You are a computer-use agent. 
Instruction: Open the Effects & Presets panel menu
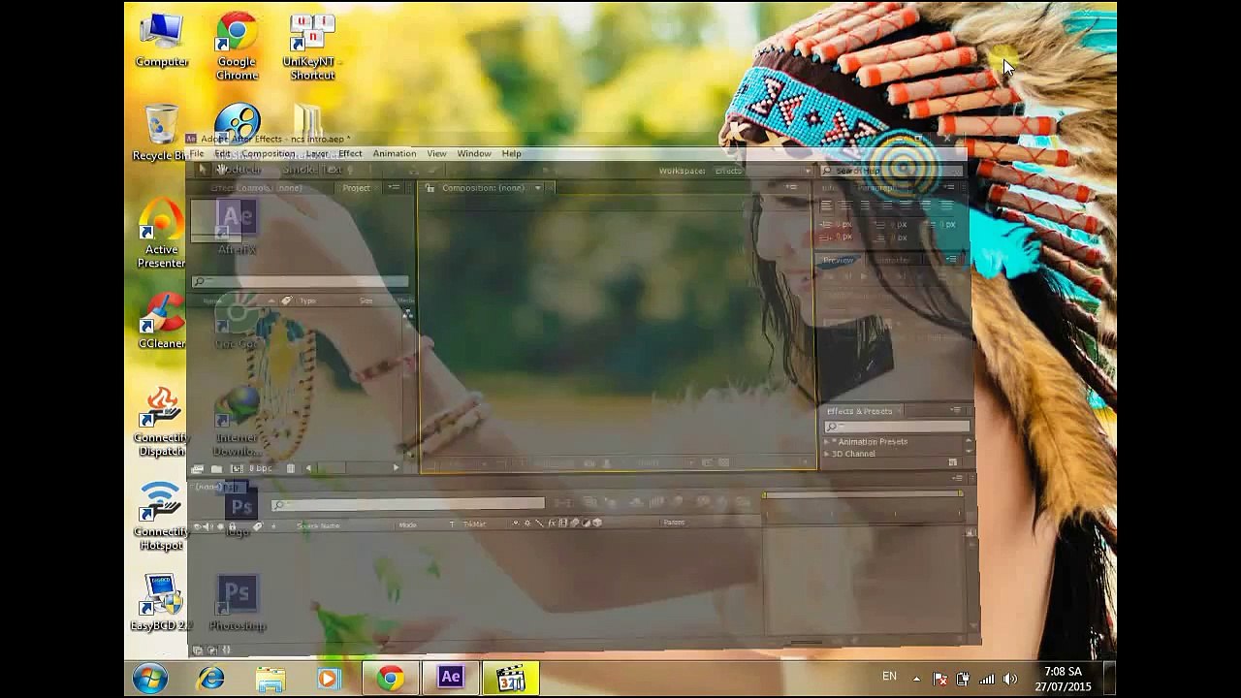(x=956, y=410)
